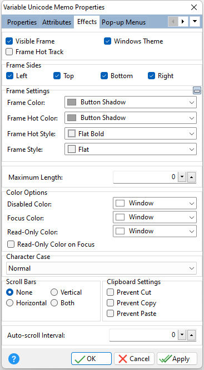Enable the Frame Hot Track checkbox
The height and width of the screenshot is (370, 204).
[x=9, y=52]
